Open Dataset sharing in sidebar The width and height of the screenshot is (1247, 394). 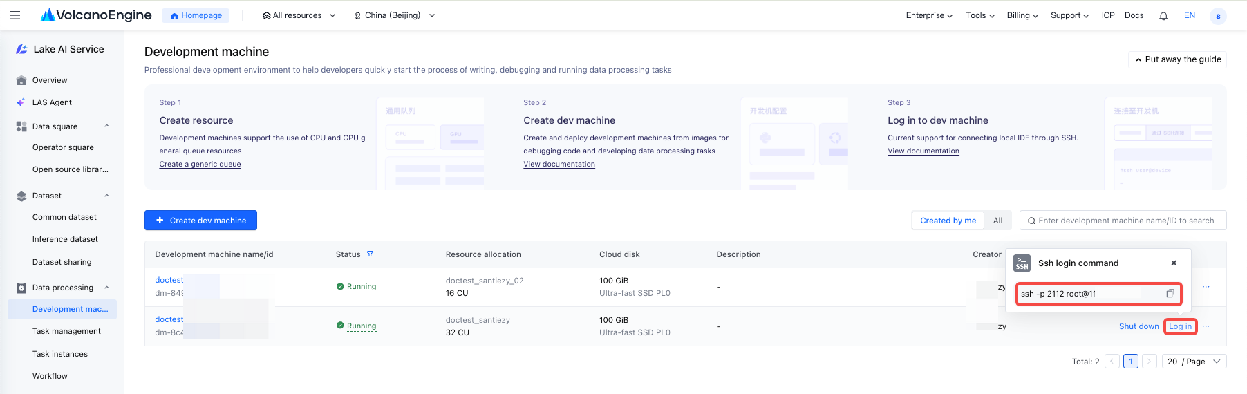62,262
